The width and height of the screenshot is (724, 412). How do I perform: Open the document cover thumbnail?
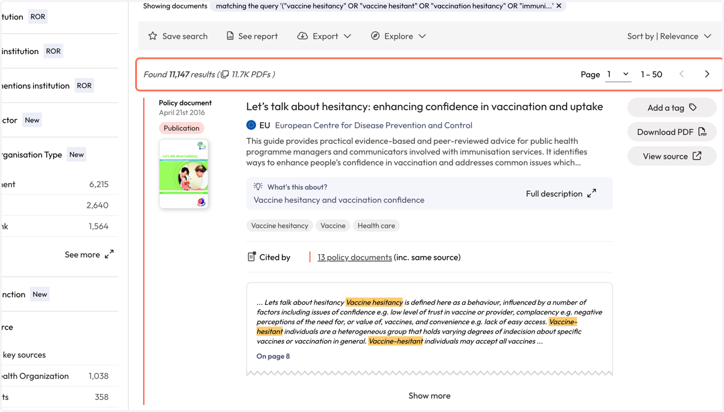(x=184, y=174)
